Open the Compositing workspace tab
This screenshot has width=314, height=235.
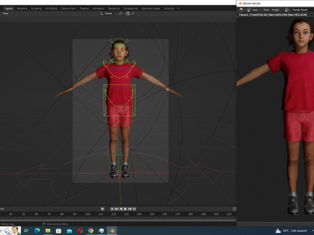pyautogui.click(x=130, y=8)
